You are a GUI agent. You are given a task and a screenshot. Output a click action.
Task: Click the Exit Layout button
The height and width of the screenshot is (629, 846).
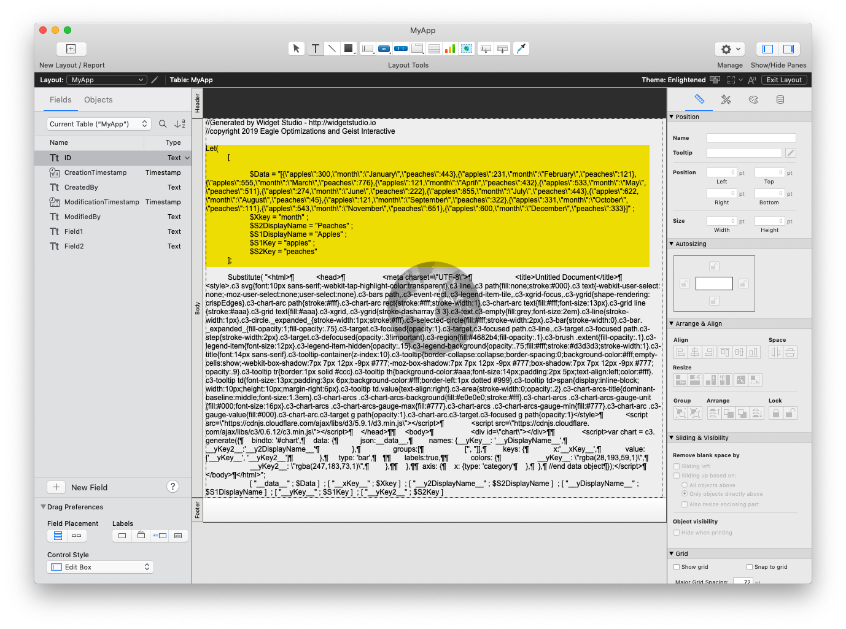784,80
